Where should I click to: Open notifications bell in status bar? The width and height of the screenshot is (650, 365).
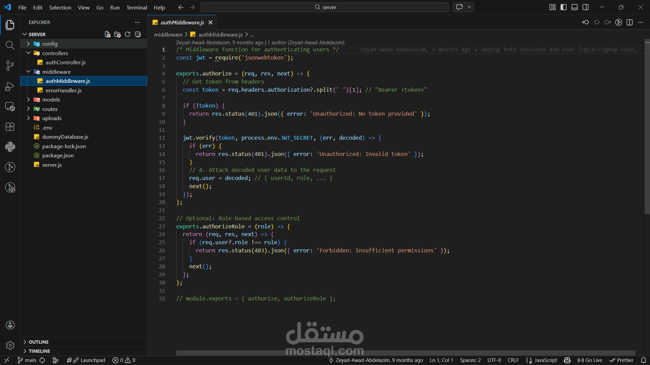644,360
